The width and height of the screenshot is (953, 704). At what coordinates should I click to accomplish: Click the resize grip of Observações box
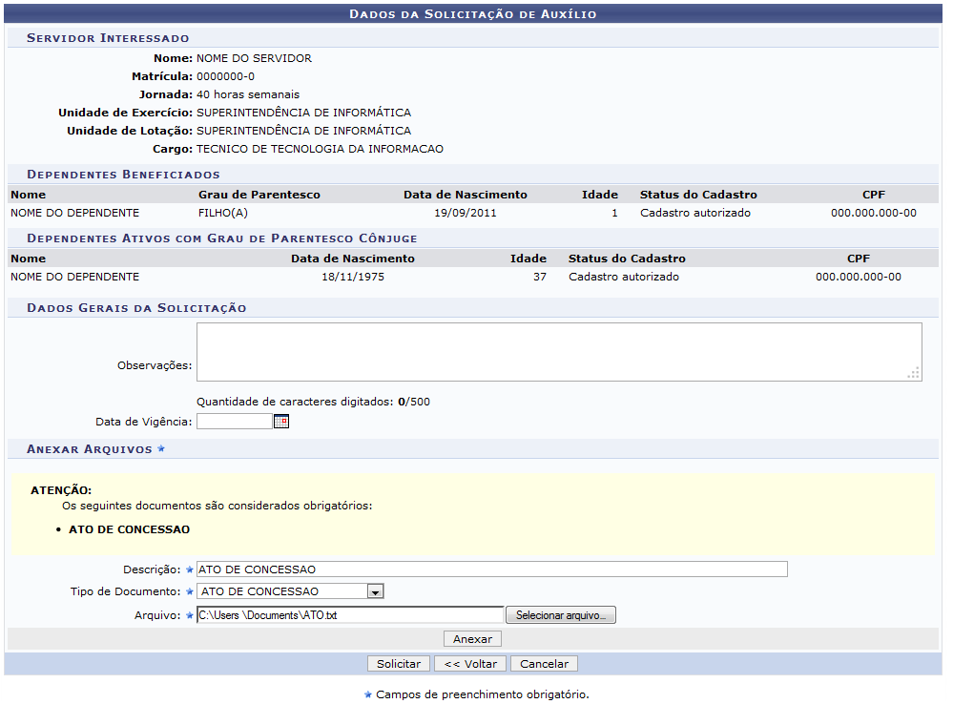914,373
